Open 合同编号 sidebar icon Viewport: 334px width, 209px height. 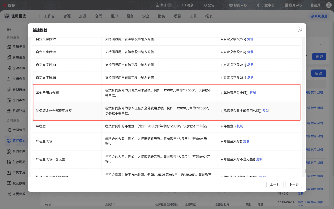click(x=9, y=130)
